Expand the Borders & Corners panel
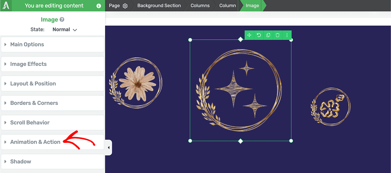 coord(52,103)
